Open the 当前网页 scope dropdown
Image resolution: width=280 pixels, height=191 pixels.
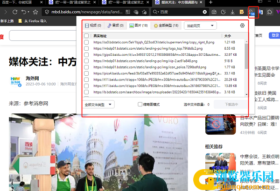(200, 26)
